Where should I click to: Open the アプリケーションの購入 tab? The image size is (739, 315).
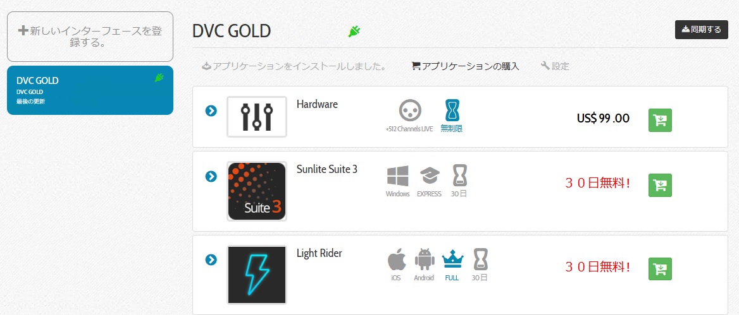coord(465,66)
